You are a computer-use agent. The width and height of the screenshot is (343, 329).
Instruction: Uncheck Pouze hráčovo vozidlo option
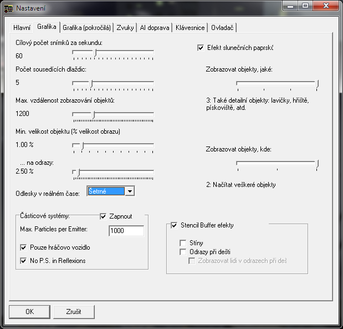[x=24, y=248]
